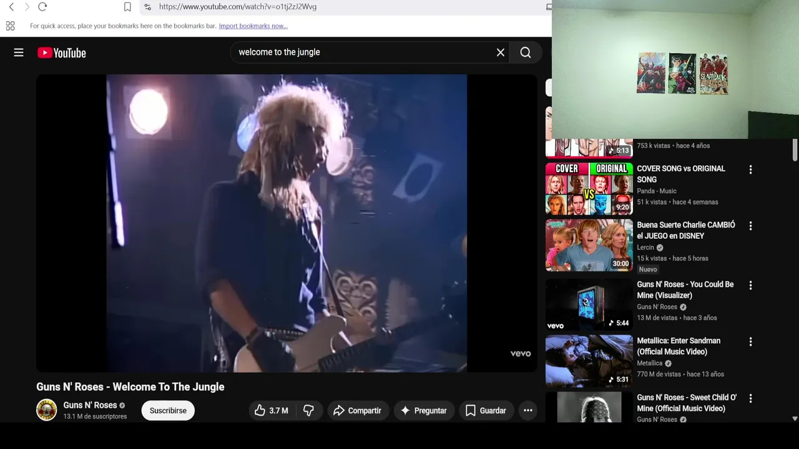Open Buena Suerte Charlie thumbnail
Image resolution: width=799 pixels, height=449 pixels.
[x=589, y=245]
